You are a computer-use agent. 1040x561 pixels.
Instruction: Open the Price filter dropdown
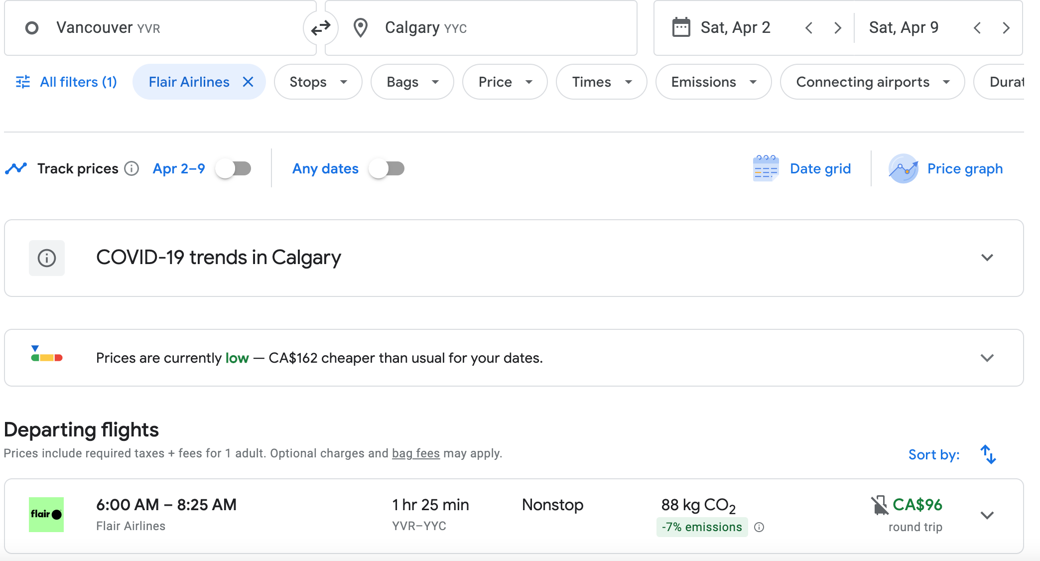coord(505,82)
